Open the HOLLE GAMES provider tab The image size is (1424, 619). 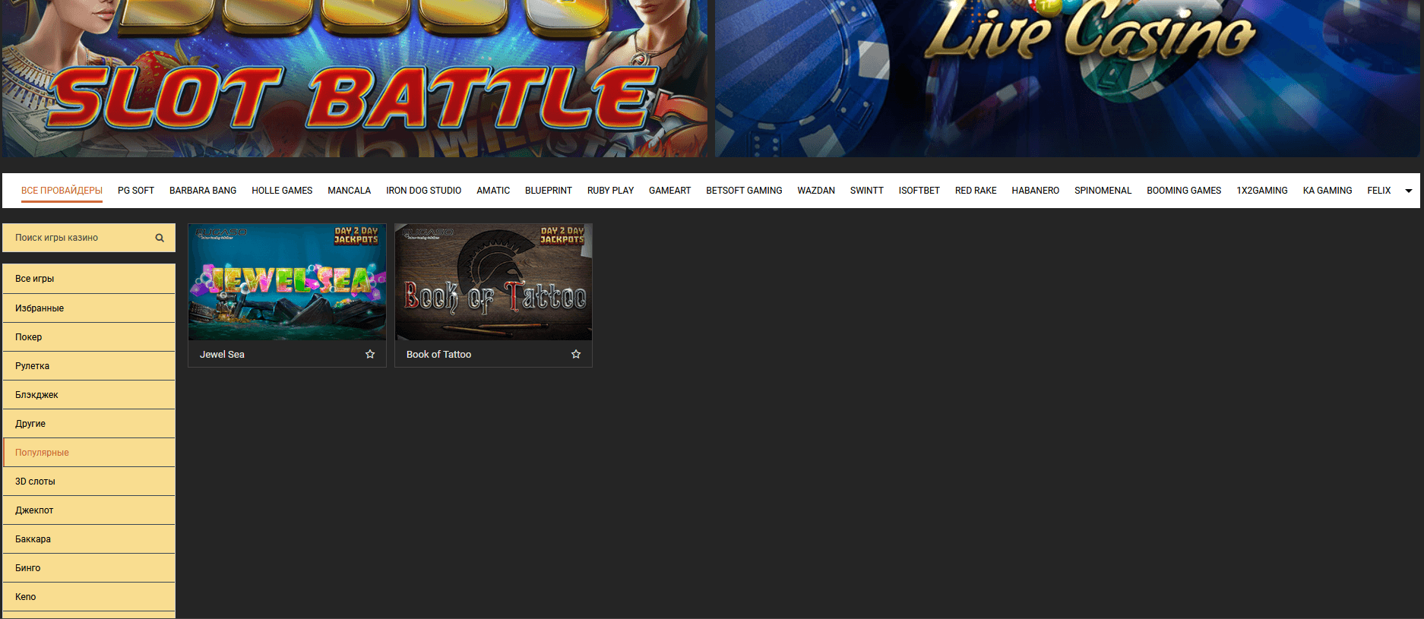(x=282, y=191)
